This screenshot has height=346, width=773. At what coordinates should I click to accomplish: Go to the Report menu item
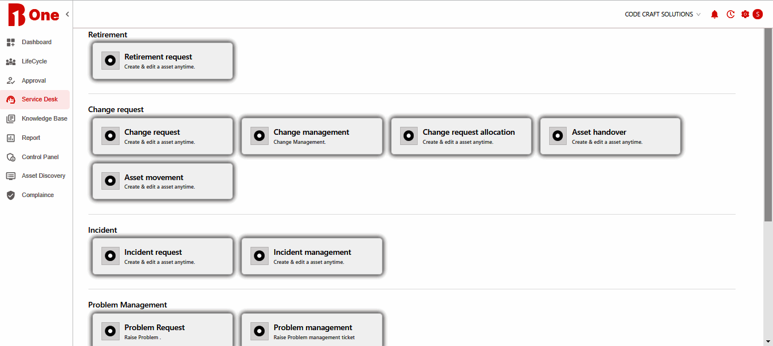(x=31, y=138)
